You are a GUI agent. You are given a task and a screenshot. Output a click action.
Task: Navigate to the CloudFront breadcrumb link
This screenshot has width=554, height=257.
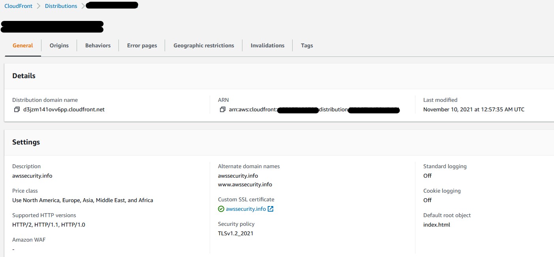tap(19, 6)
